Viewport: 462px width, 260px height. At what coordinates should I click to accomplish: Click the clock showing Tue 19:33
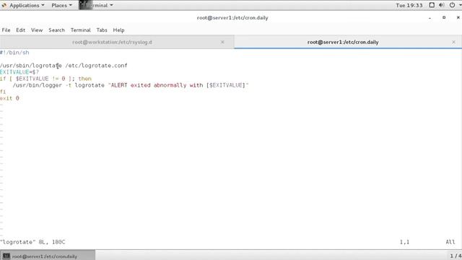pos(409,5)
